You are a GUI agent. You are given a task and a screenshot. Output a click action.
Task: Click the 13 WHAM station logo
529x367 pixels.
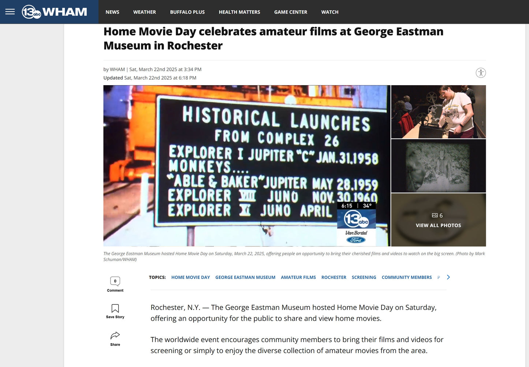click(x=55, y=12)
